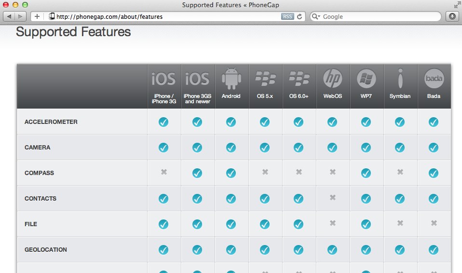This screenshot has width=462, height=273.
Task: Click the File X mark for Bada
Action: coord(434,223)
